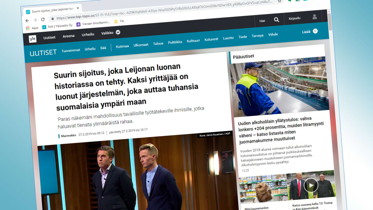This screenshot has height=210, width=373.
Task: Open the Viihde category
Action: coord(273,35)
